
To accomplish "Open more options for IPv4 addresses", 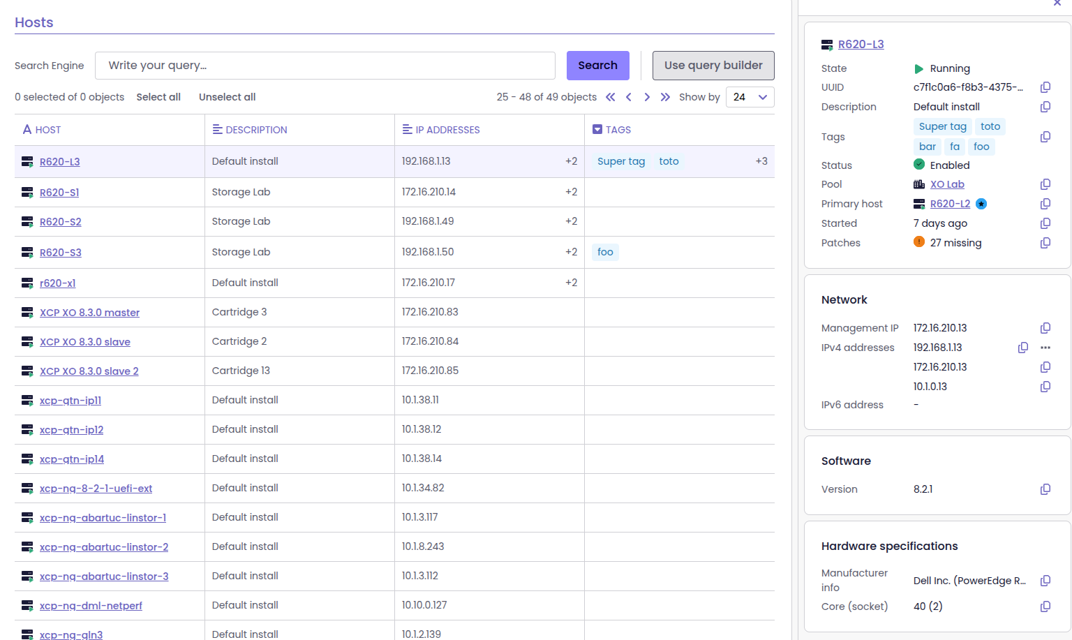I will pyautogui.click(x=1045, y=348).
